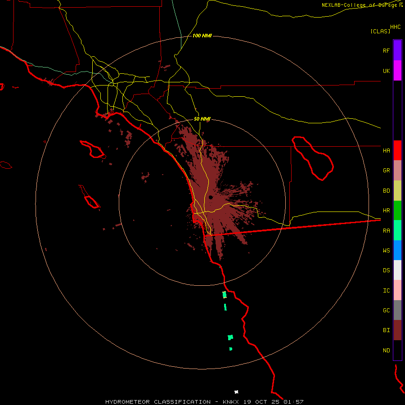Screen dimensions: 405x405
Task: Click the [CLAS] unit label
Action: coord(380,31)
